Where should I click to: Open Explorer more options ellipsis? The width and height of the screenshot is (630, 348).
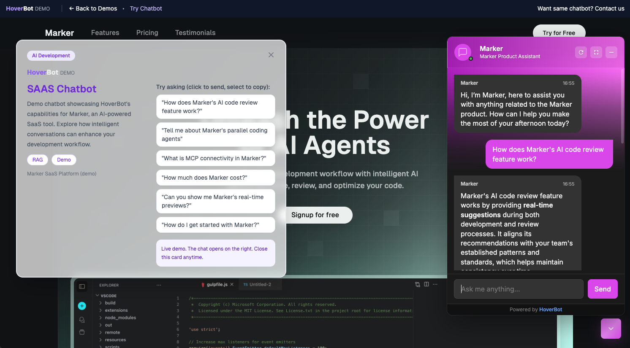point(159,285)
